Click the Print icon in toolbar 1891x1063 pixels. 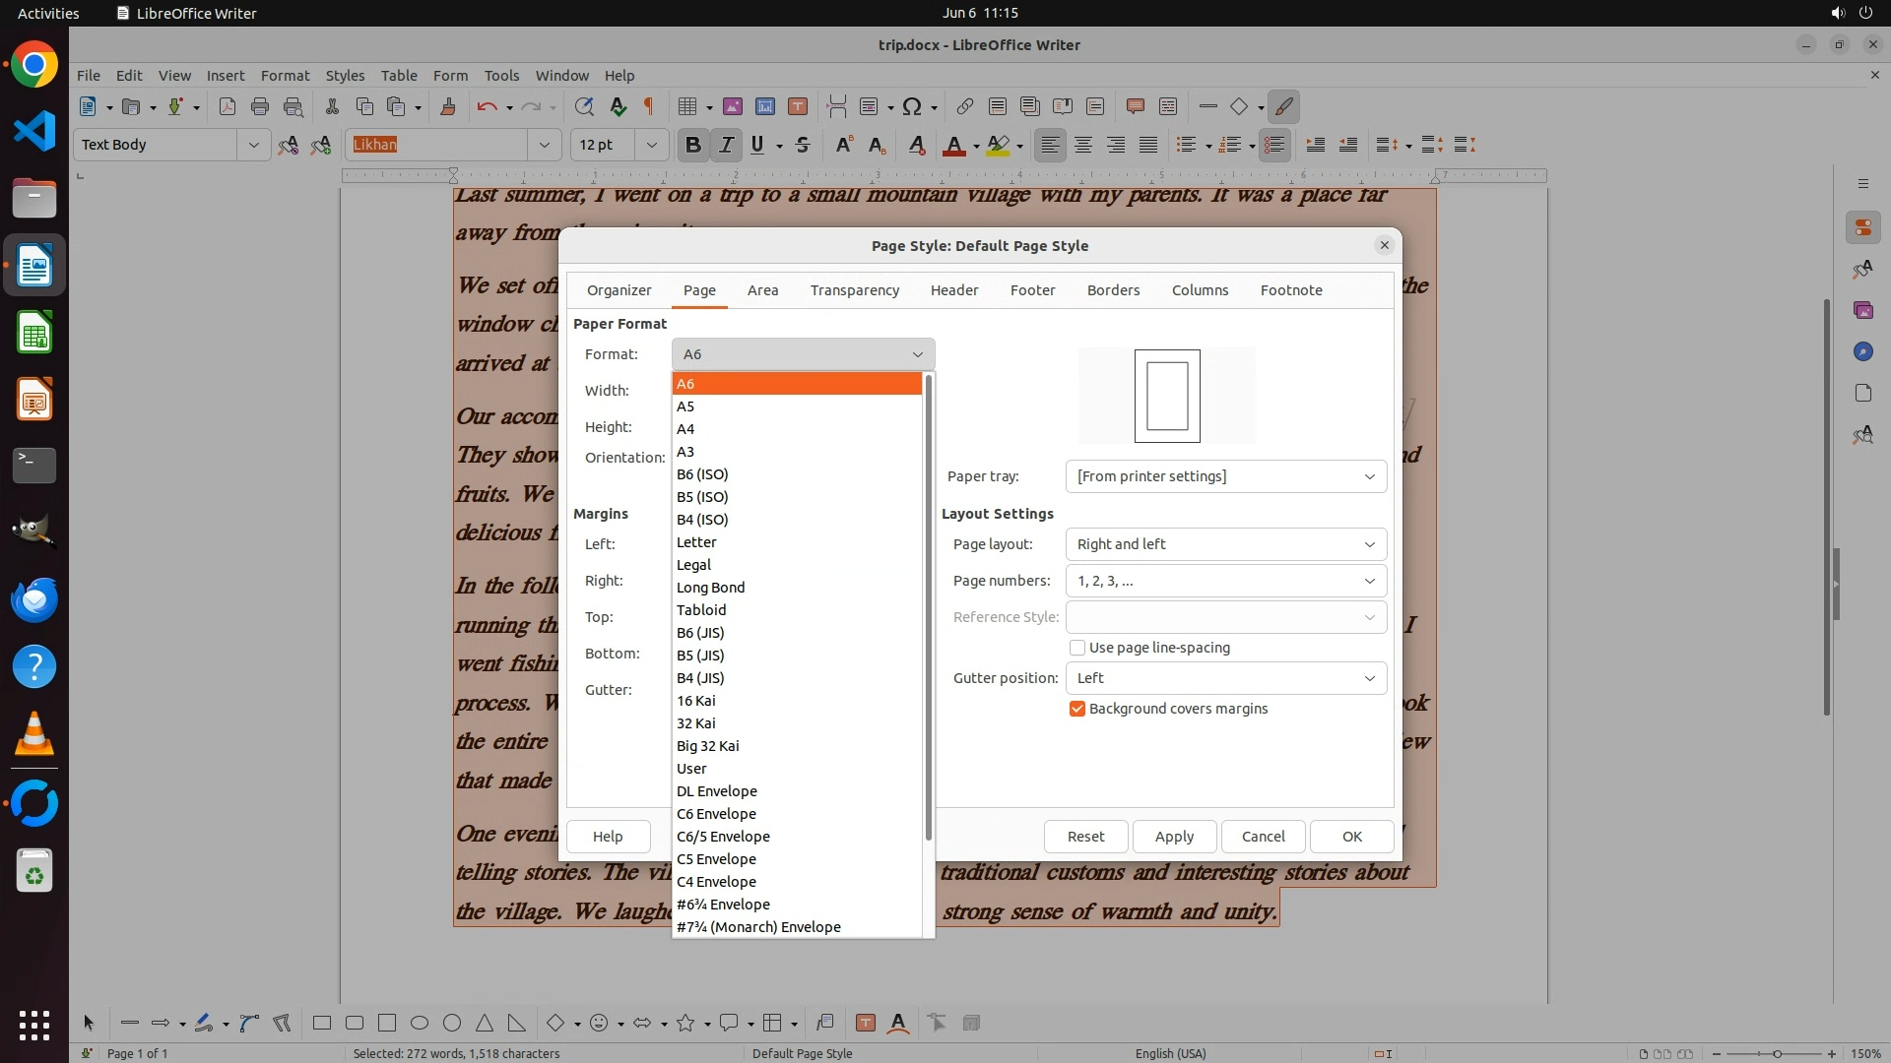(x=260, y=106)
